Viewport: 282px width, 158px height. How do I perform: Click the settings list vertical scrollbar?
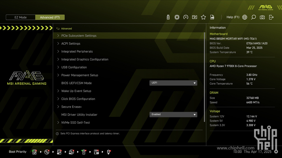pos(204,77)
